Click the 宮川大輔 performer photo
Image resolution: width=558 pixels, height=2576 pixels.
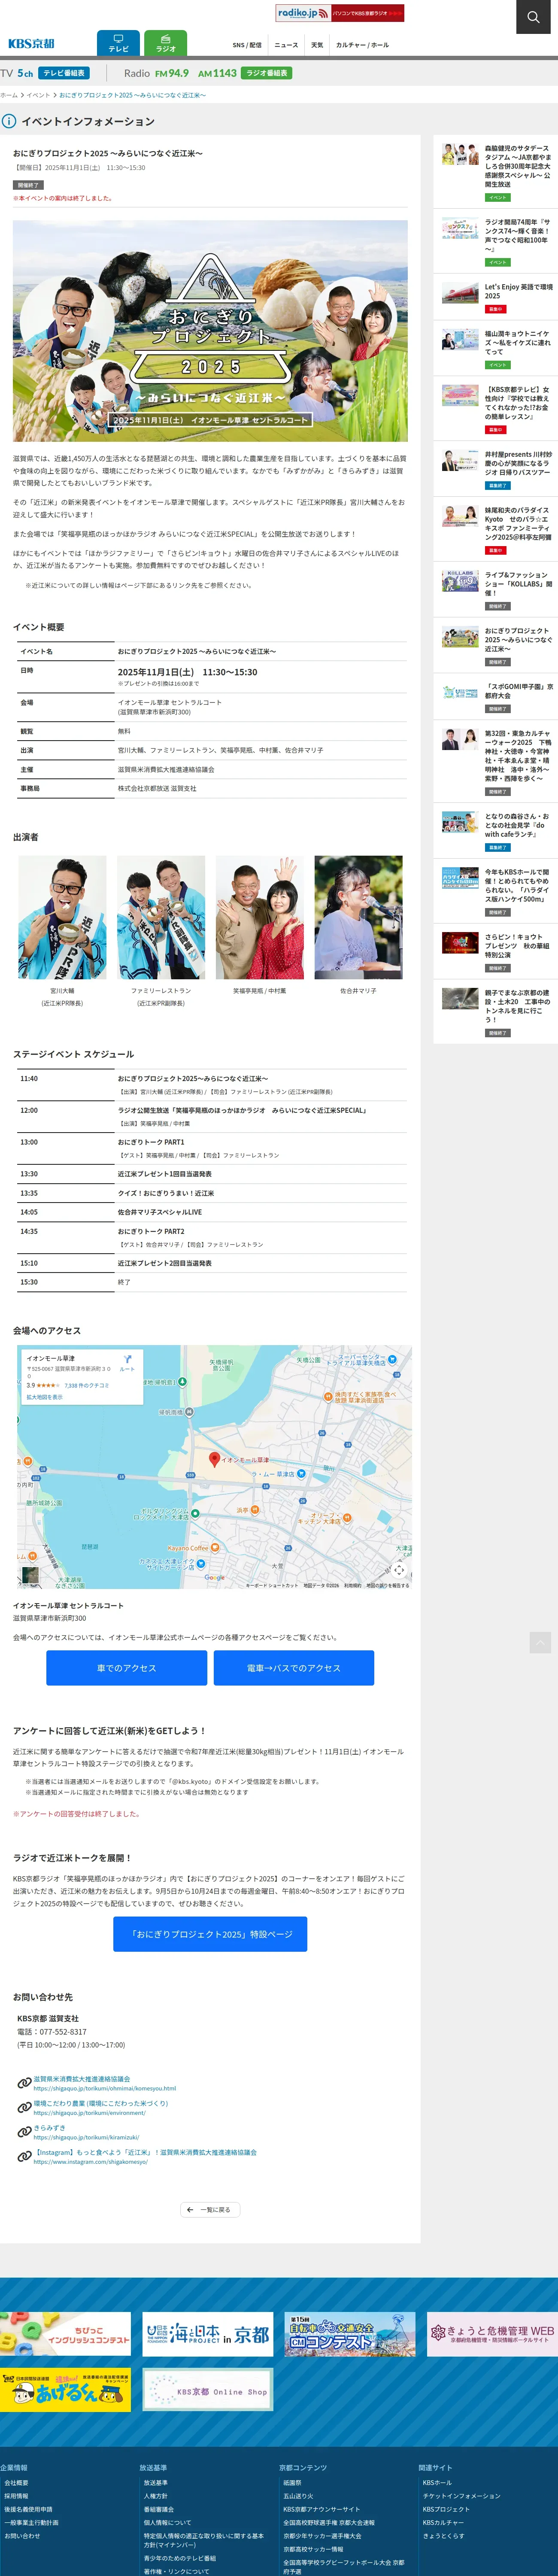click(x=62, y=917)
